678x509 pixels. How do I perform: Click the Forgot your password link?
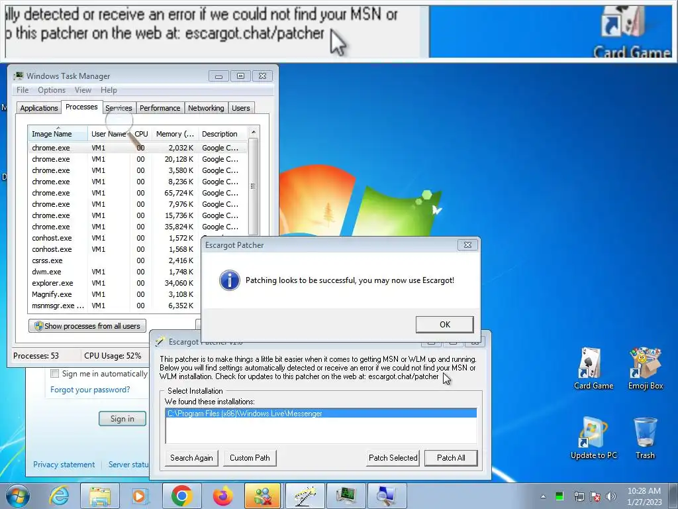(90, 390)
